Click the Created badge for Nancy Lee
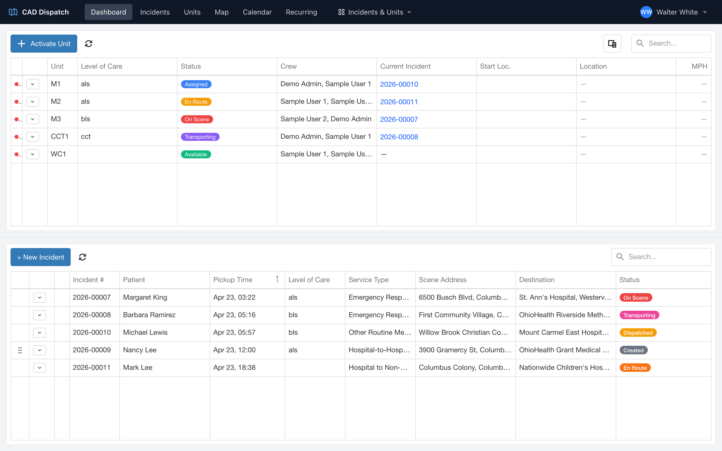The image size is (722, 451). (x=634, y=350)
